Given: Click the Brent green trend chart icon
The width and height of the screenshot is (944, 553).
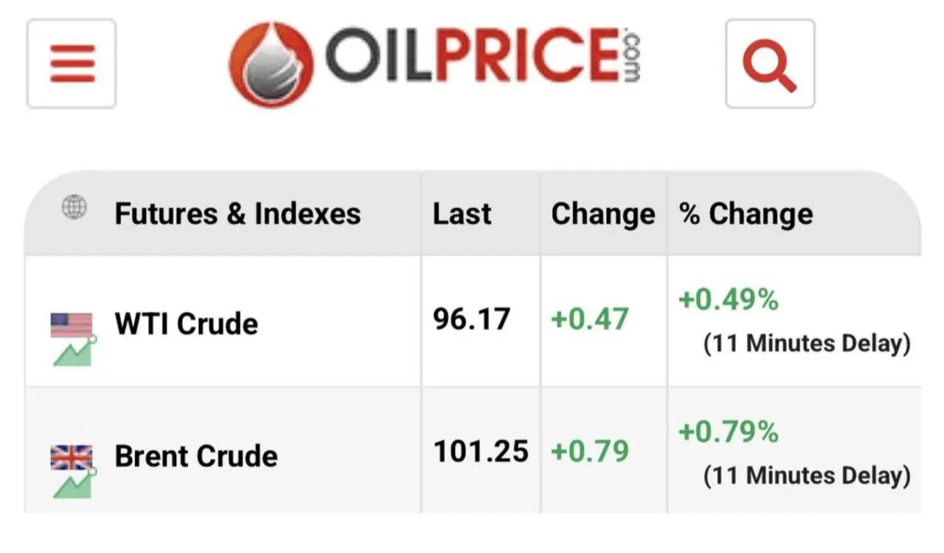Looking at the screenshot, I should pos(74,484).
